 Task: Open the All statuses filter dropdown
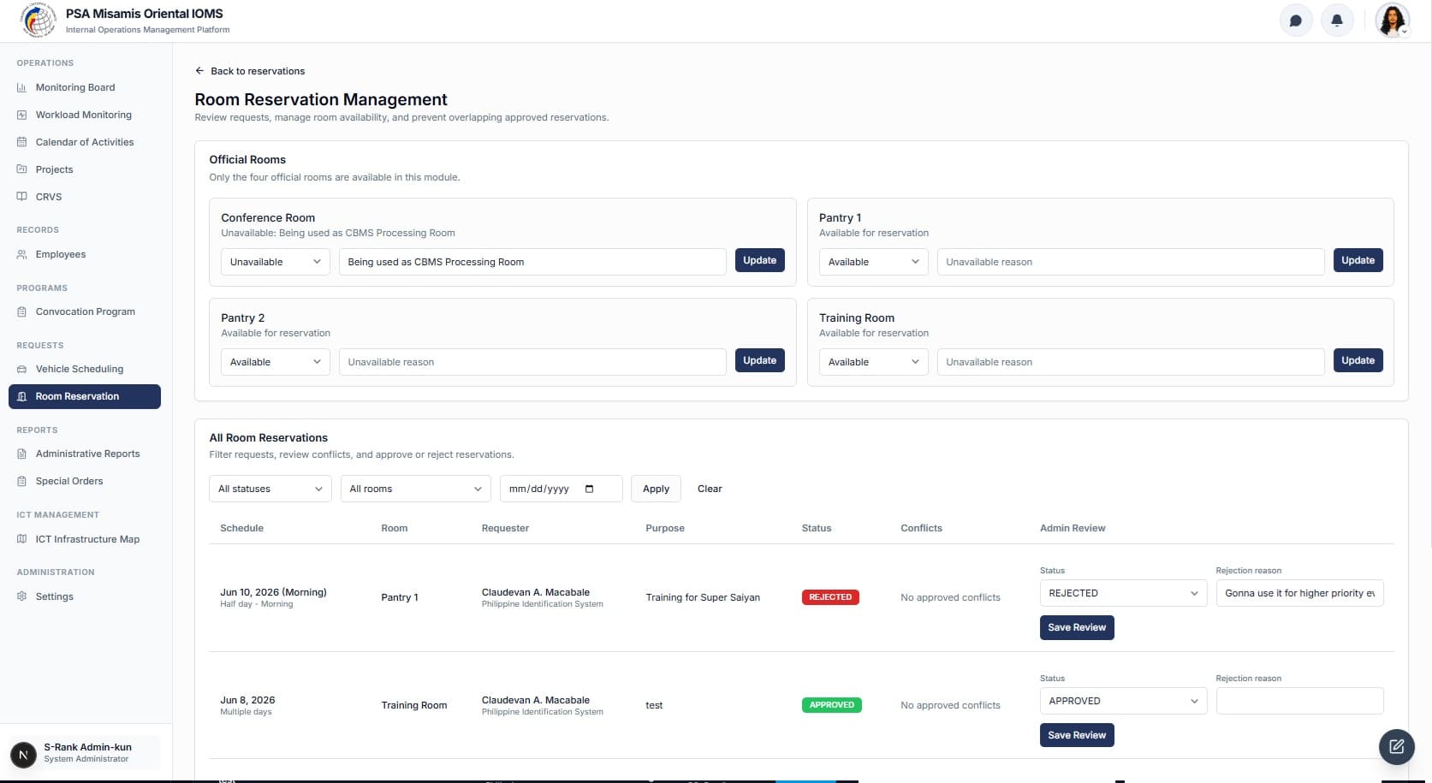270,489
